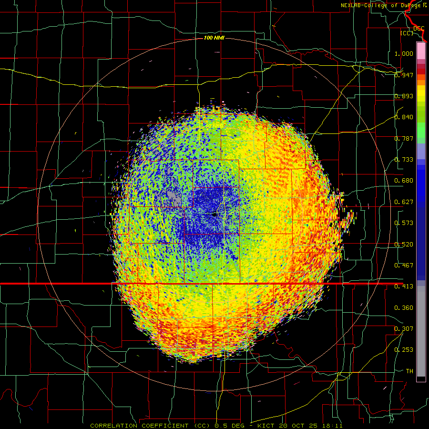Pick the bright blue color bar segment

click(421, 182)
